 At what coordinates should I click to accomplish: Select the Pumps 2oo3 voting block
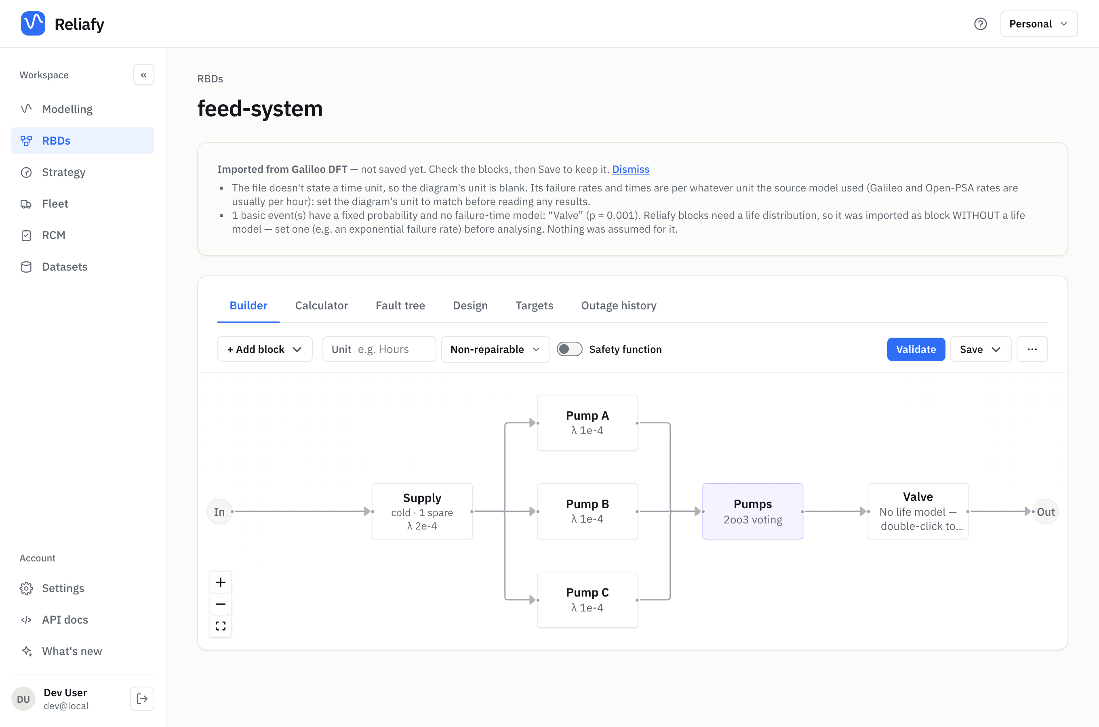pyautogui.click(x=753, y=511)
